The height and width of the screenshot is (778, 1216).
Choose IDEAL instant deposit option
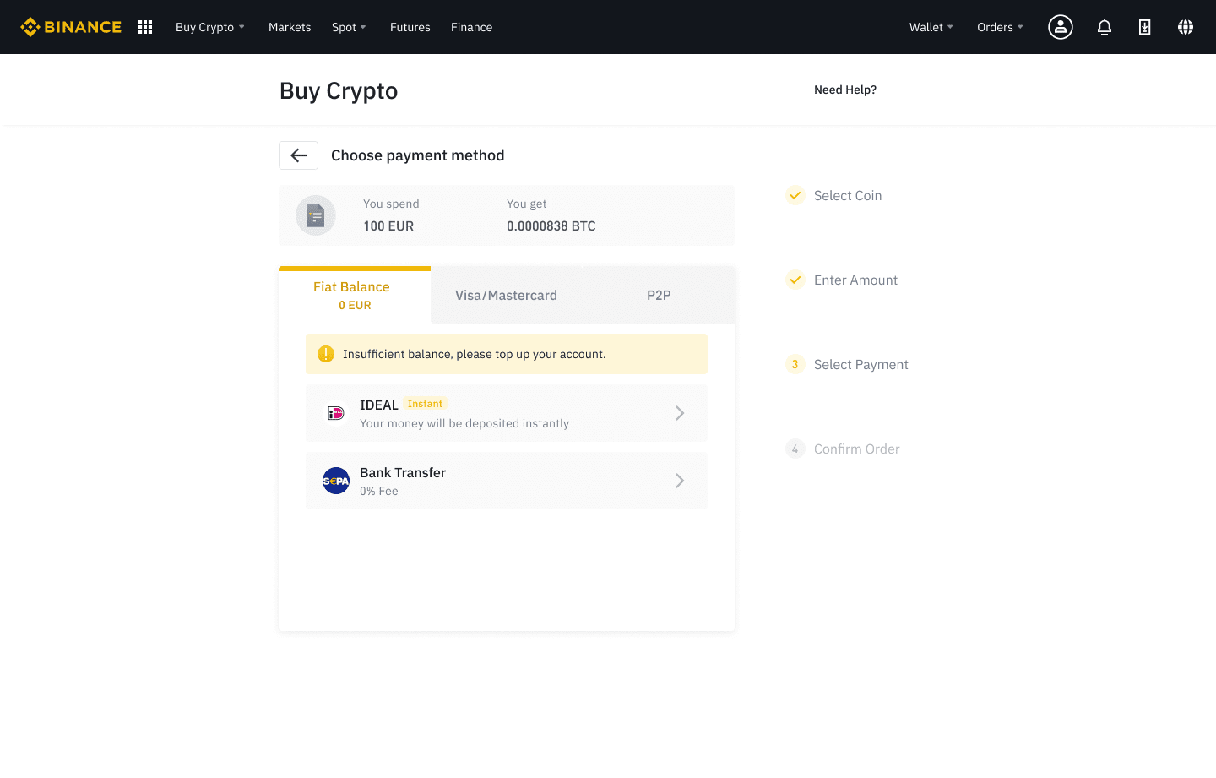pyautogui.click(x=507, y=413)
